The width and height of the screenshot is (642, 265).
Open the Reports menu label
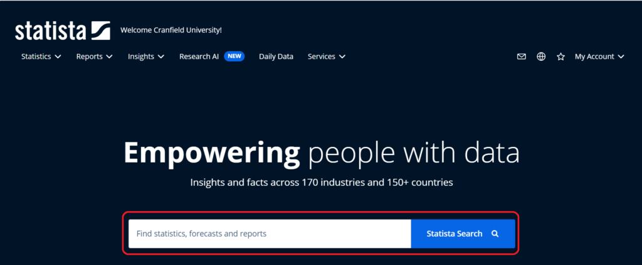[x=89, y=57]
